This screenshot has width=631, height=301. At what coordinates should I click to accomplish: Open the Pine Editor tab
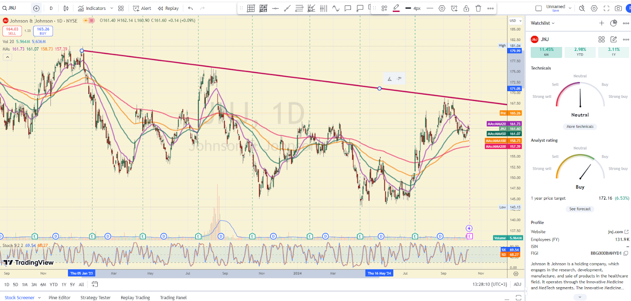click(60, 297)
